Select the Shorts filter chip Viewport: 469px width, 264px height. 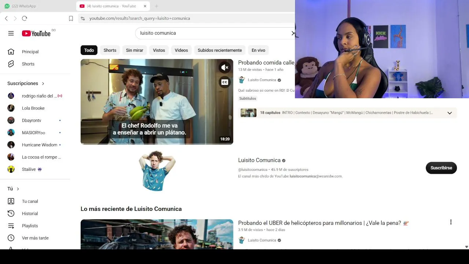coord(110,50)
